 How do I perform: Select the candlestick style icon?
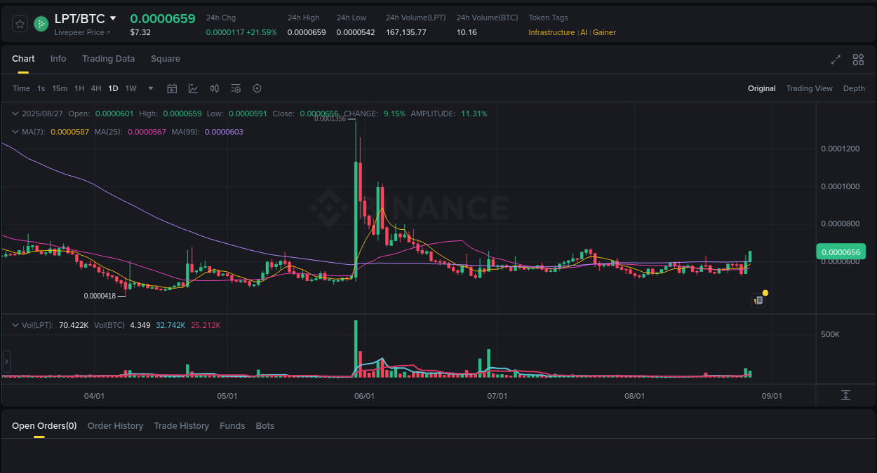tap(215, 88)
